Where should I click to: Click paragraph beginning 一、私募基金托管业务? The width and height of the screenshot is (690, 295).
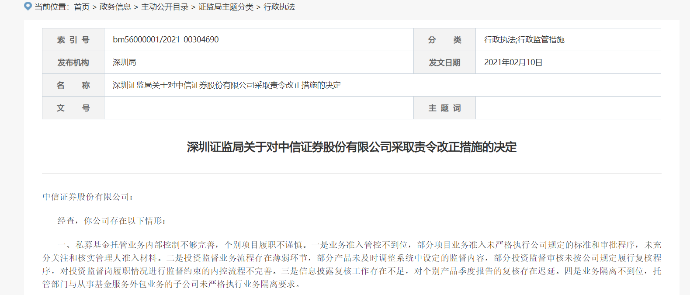click(352, 264)
